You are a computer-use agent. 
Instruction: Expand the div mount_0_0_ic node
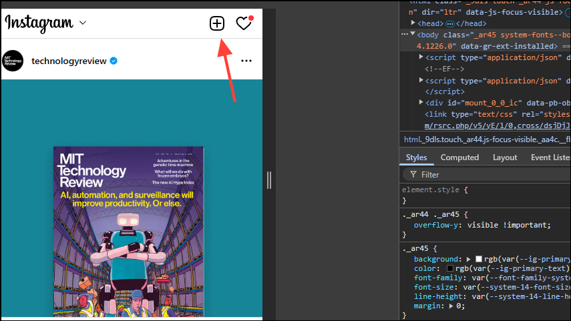421,103
